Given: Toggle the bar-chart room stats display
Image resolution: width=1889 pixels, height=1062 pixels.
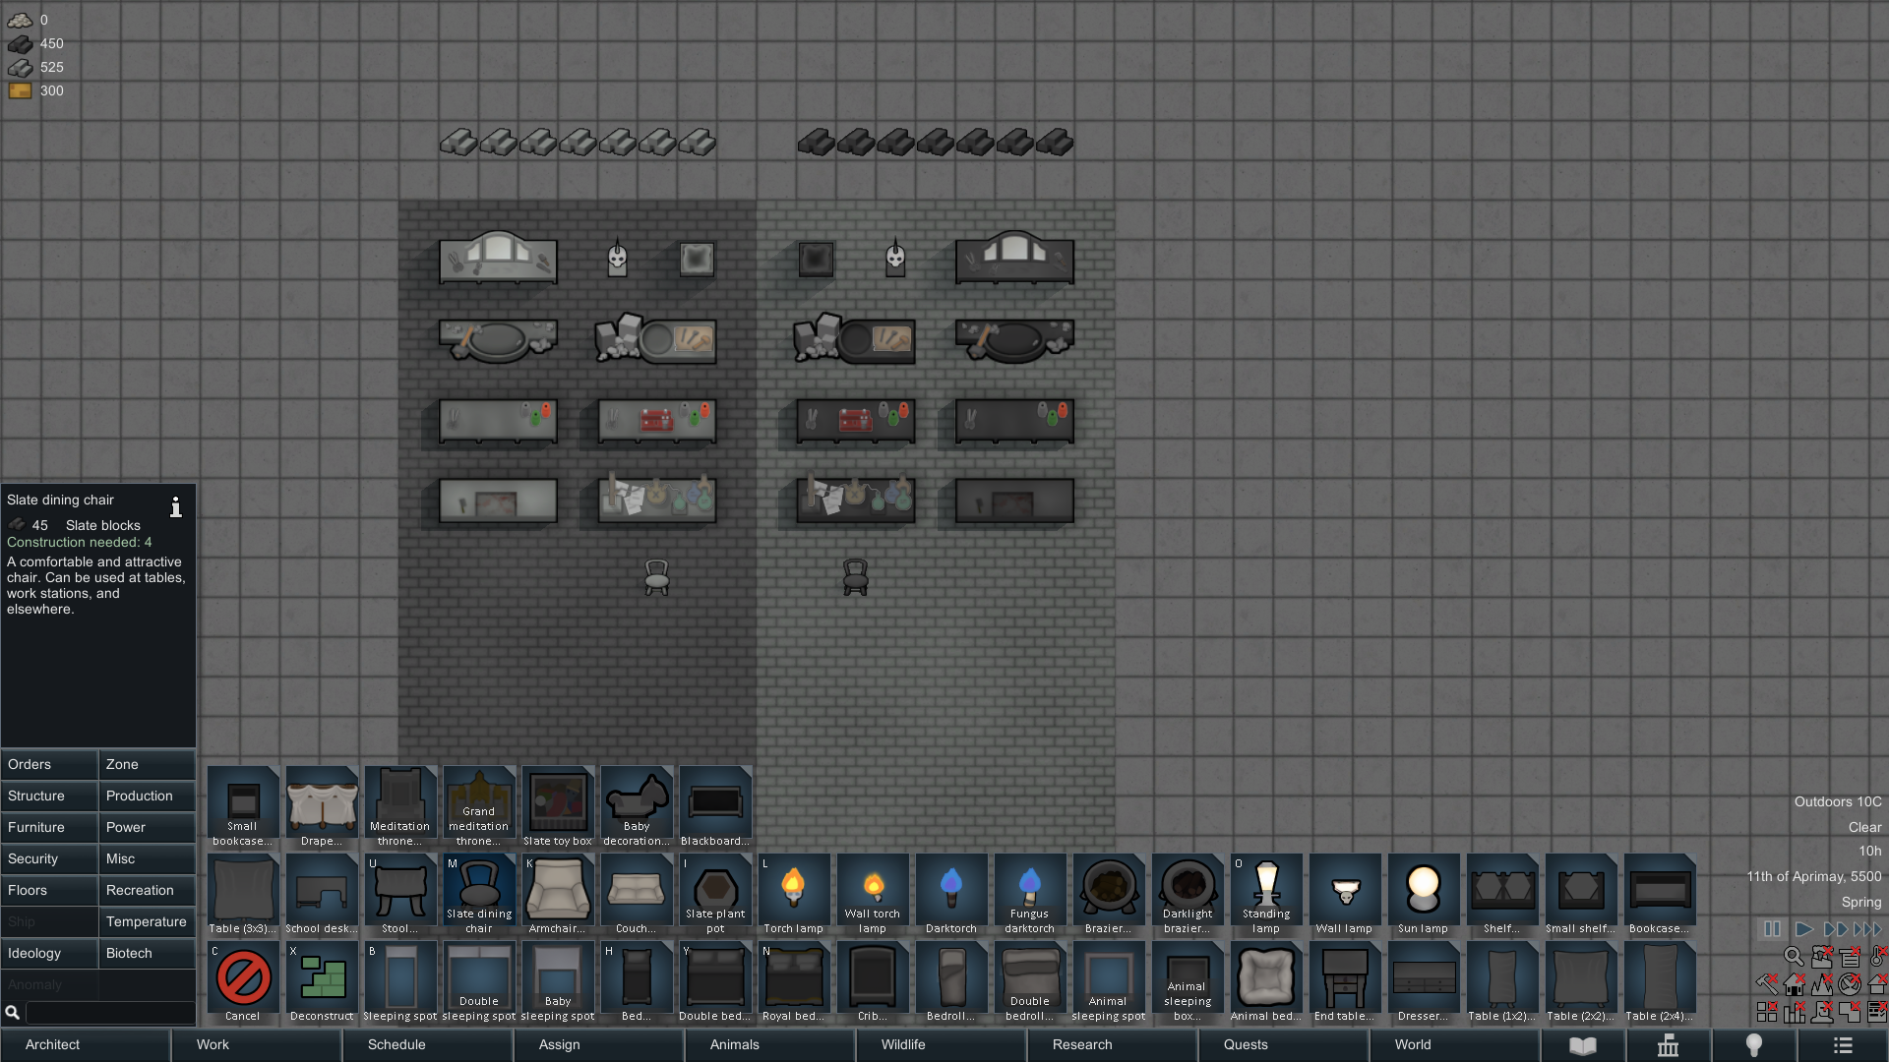Looking at the screenshot, I should click(1795, 1012).
